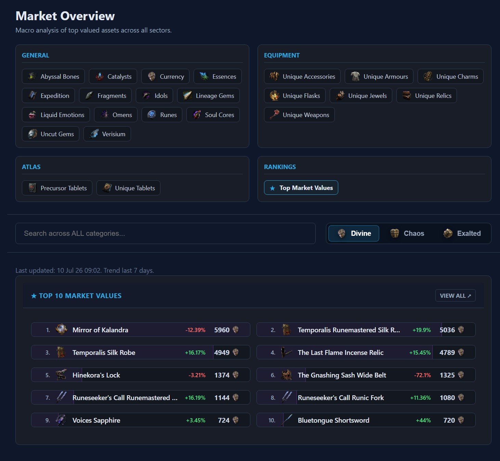This screenshot has width=500, height=461.
Task: Click the Precursor Tablets icon
Action: pos(32,188)
